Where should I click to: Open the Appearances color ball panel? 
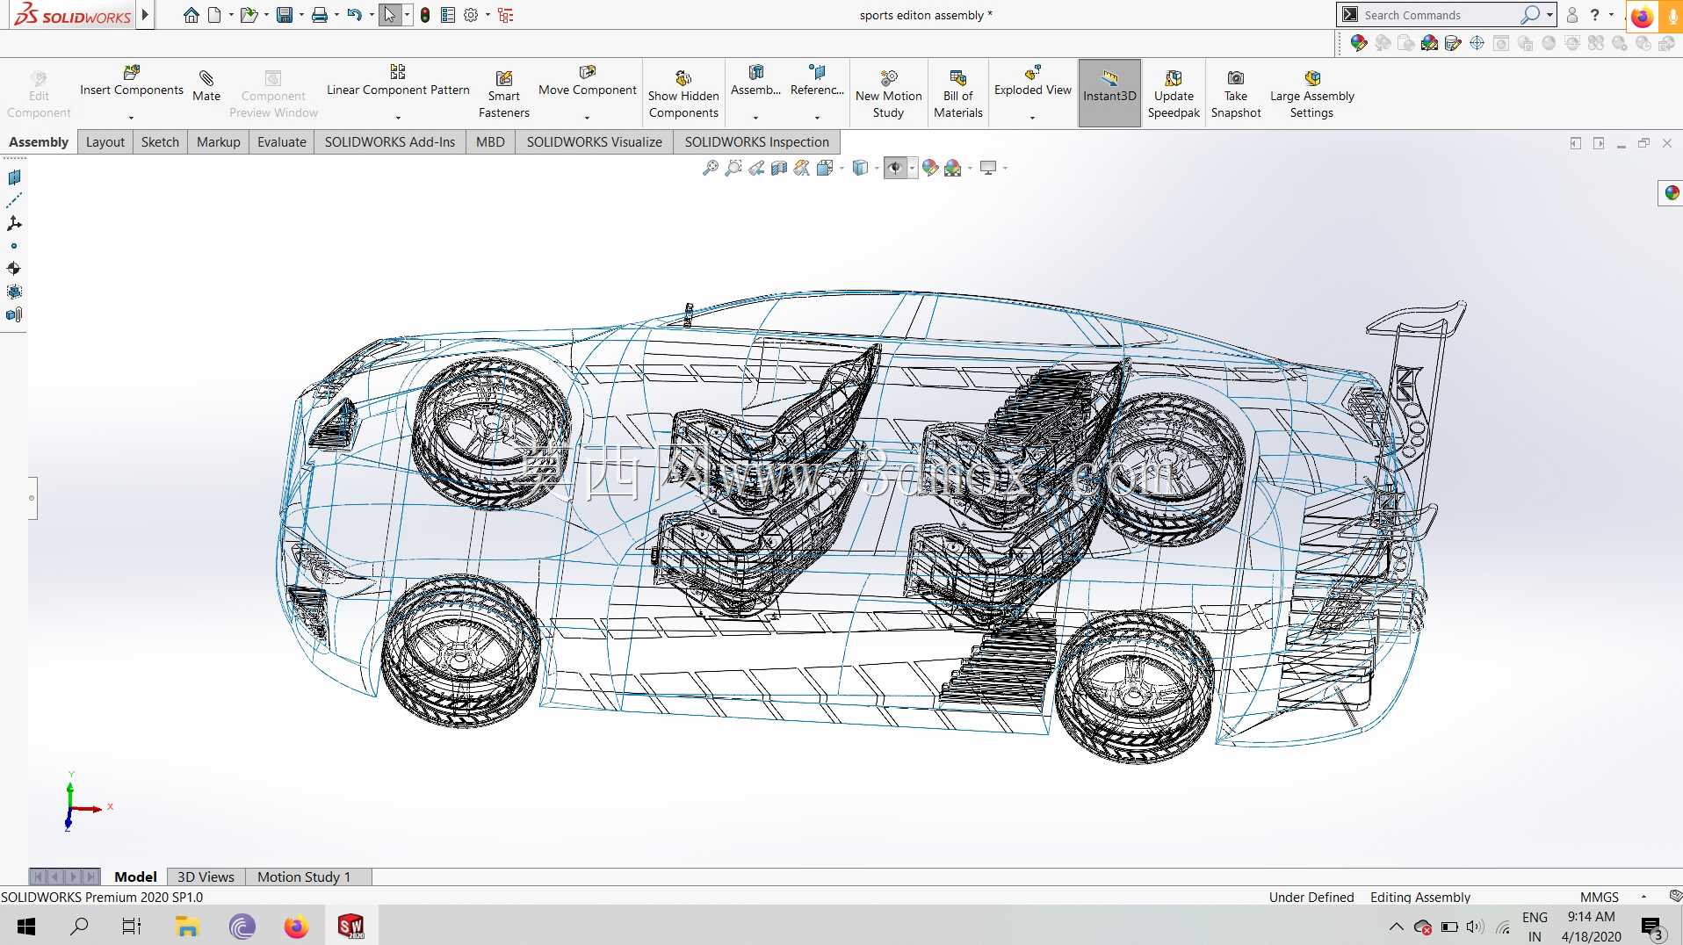[1672, 192]
